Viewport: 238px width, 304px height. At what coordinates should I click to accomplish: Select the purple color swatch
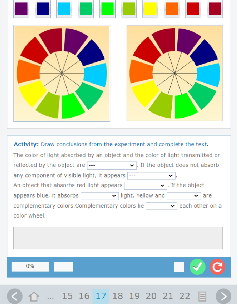[x=21, y=9]
